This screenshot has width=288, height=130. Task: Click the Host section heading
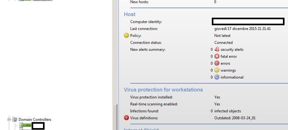pos(130,14)
